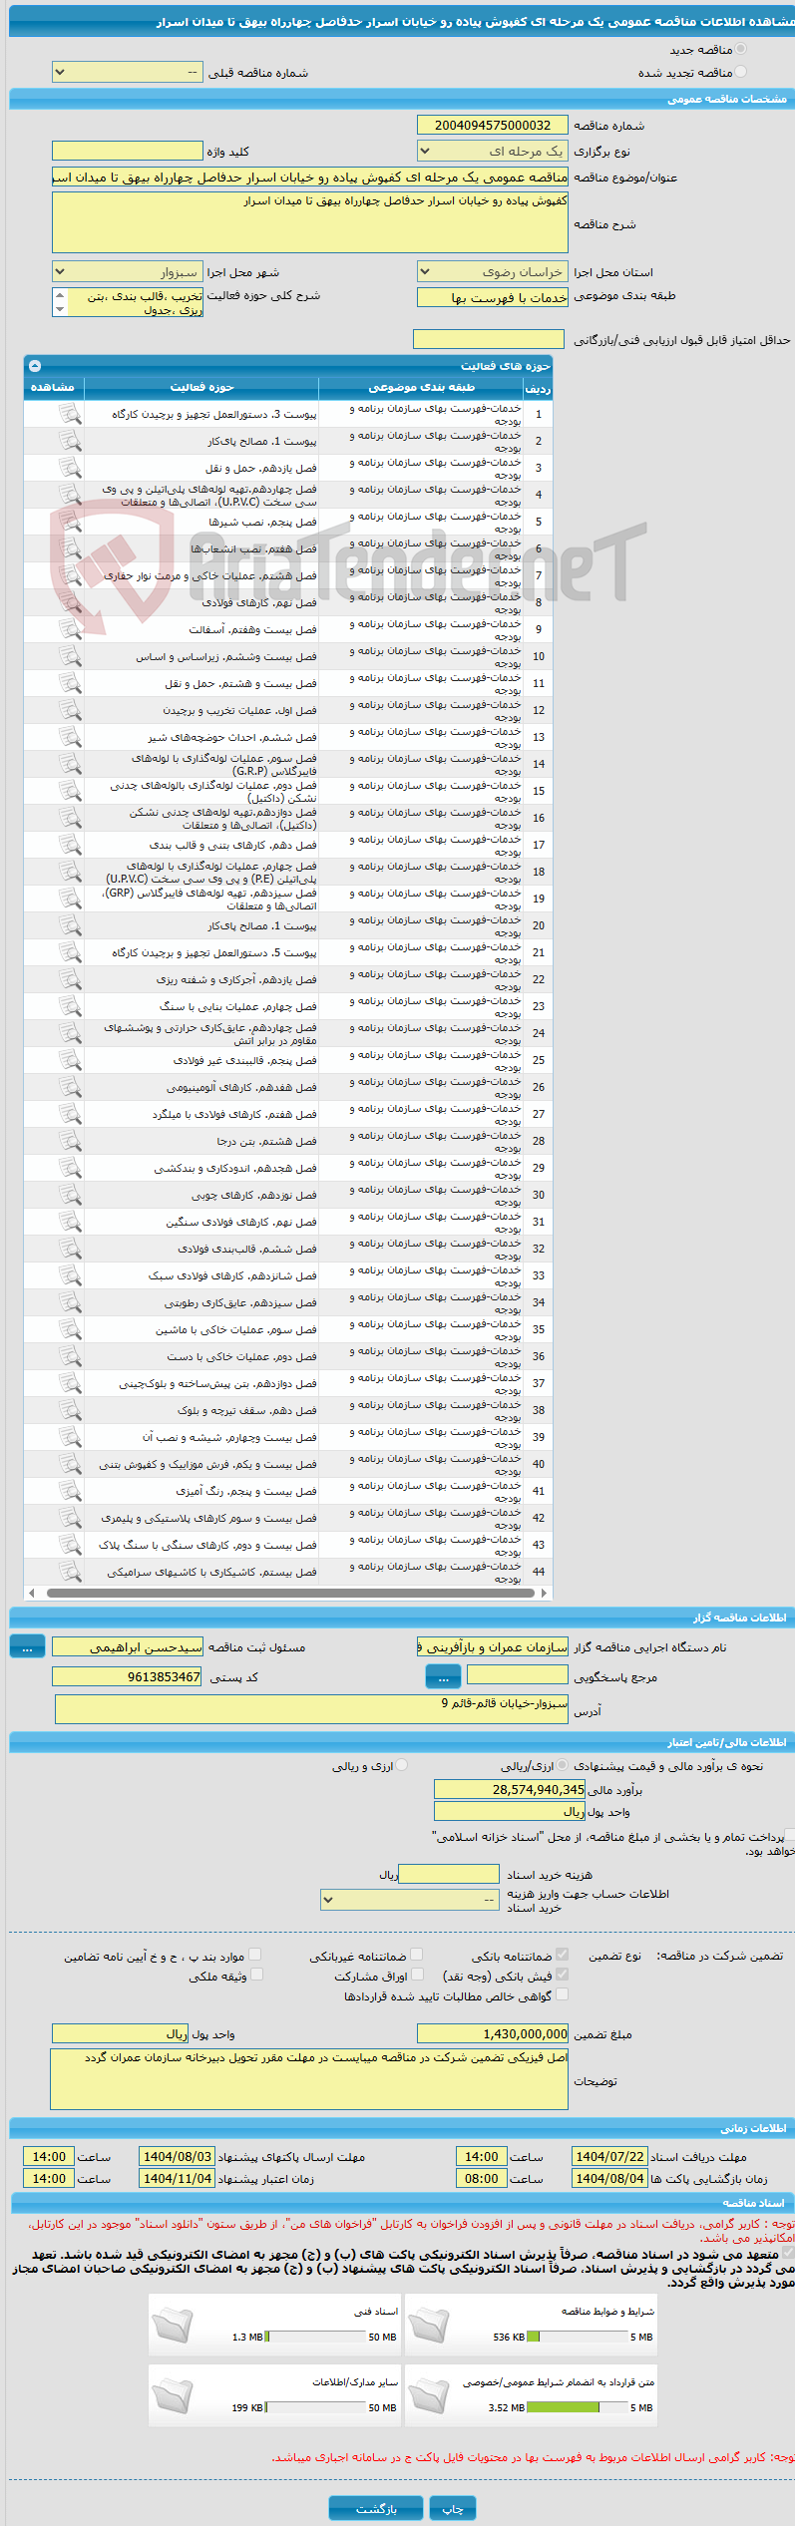Viewport: 795px width, 2526px height.
Task: Open view icon for activity row 12
Action: pos(70,710)
